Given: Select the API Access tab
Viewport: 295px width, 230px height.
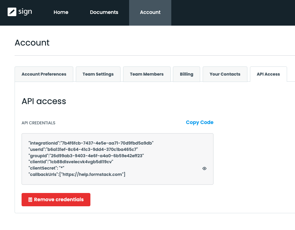Looking at the screenshot, I should [268, 74].
